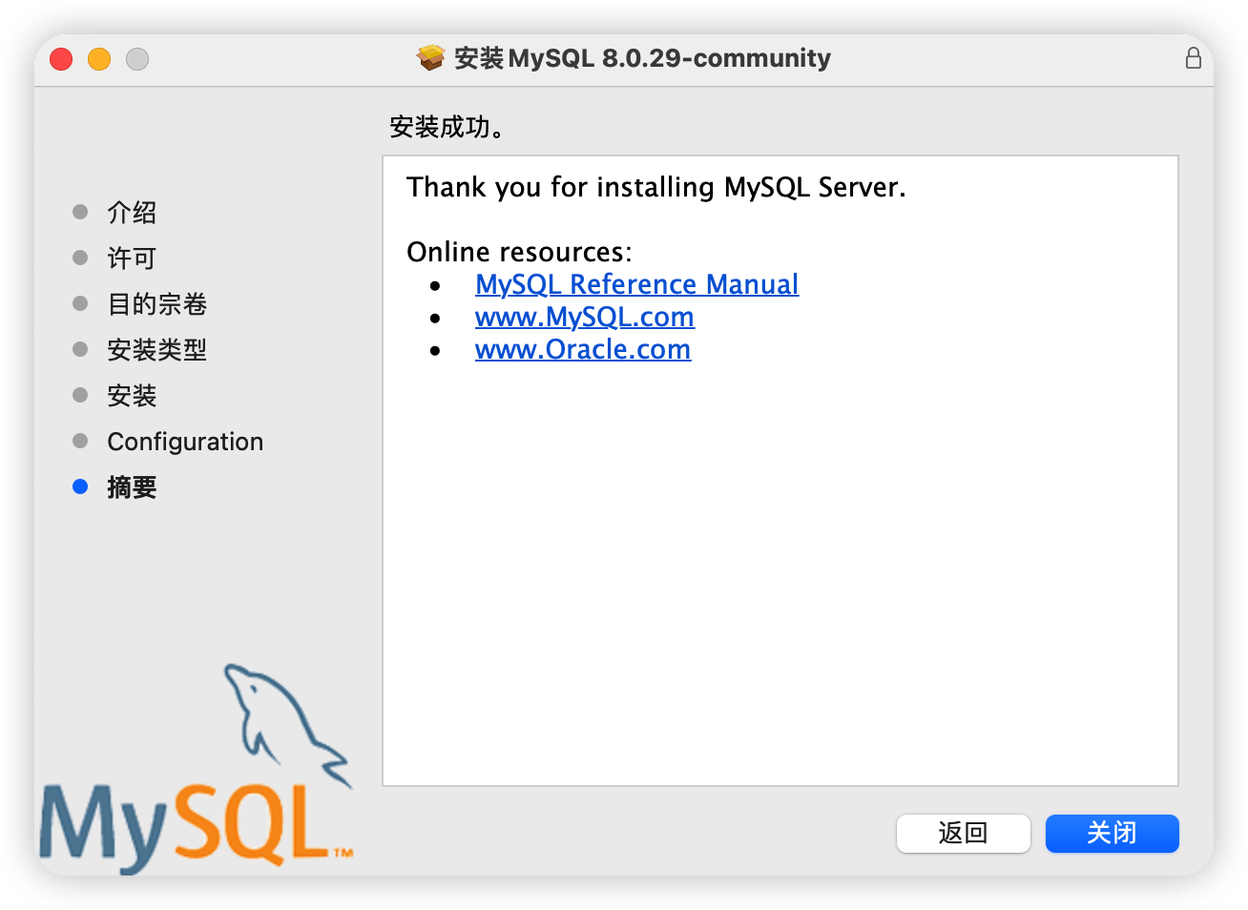This screenshot has height=910, width=1248.
Task: Click the red close window button
Action: (x=61, y=59)
